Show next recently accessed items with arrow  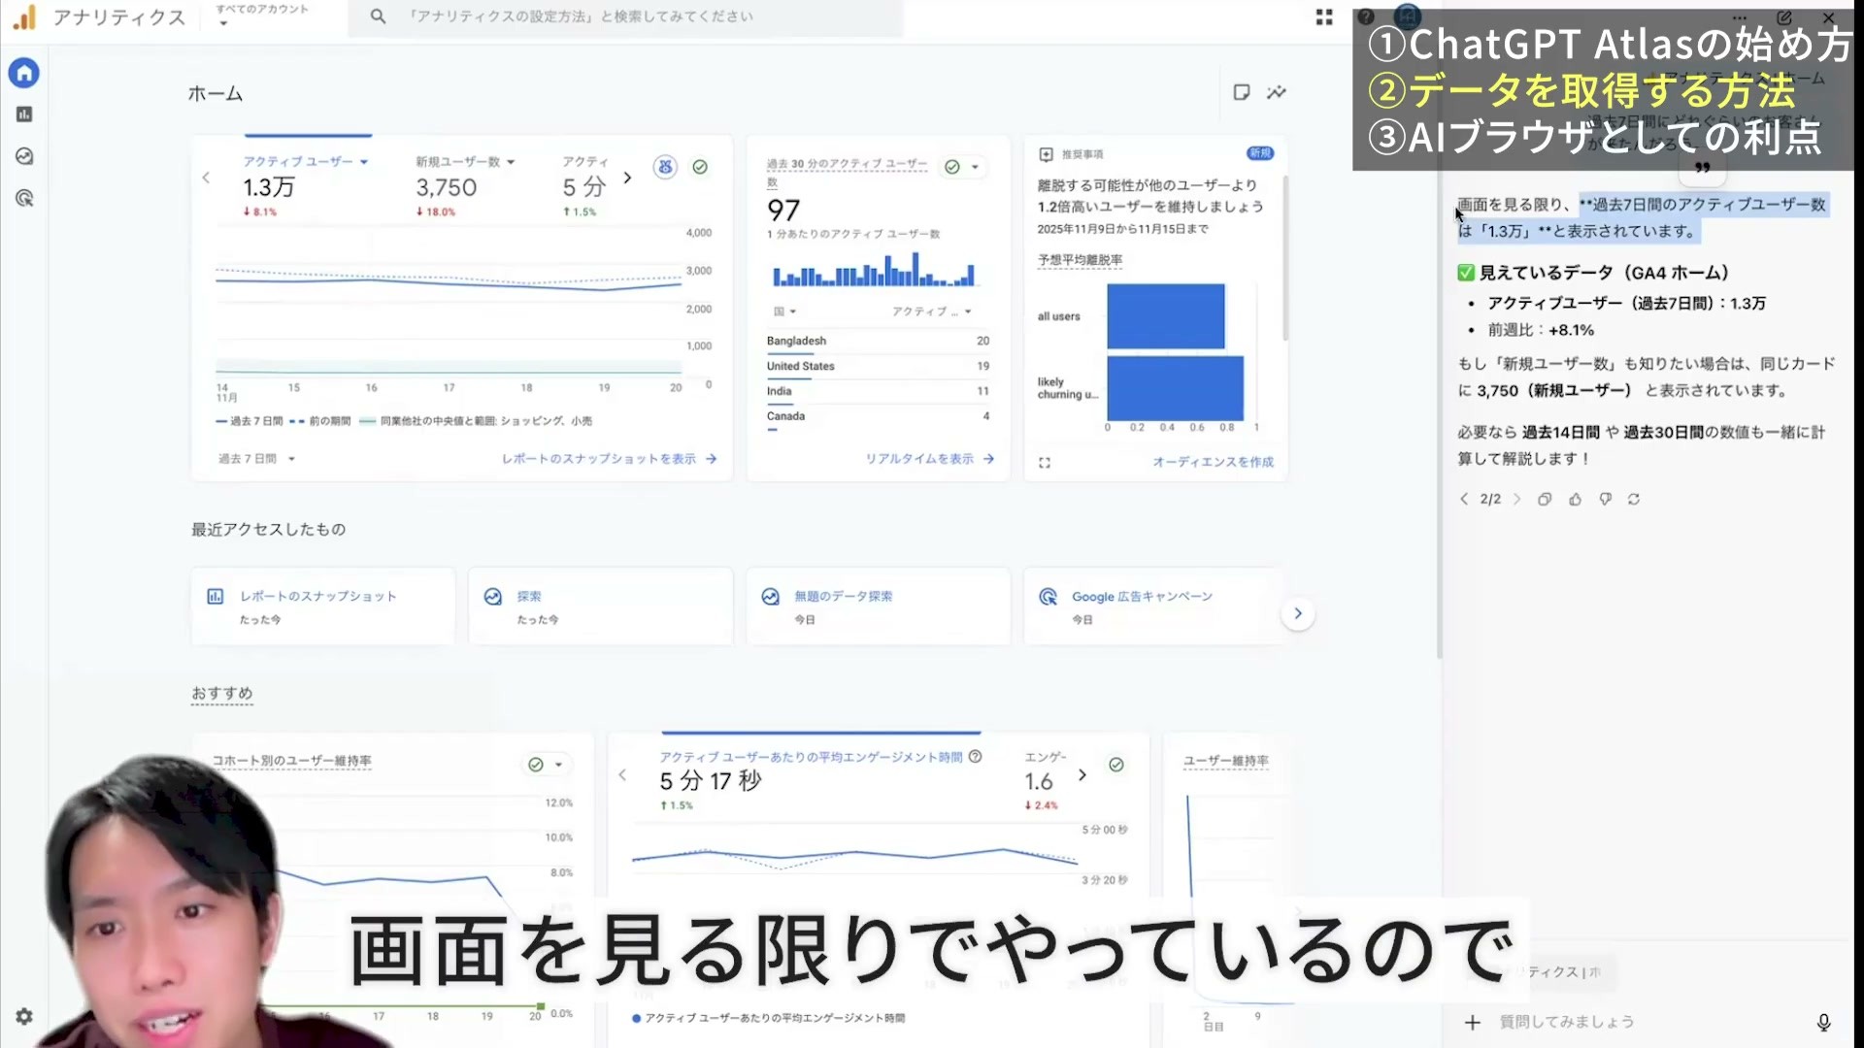tap(1297, 613)
